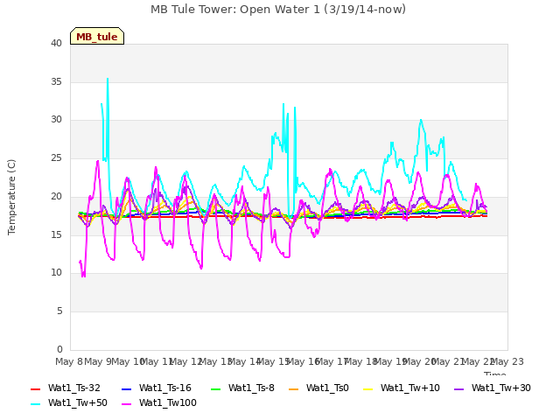Click the magenta Wat1_Tw100 legend swatch
Viewport: 560px width, 420px height.
coord(126,404)
